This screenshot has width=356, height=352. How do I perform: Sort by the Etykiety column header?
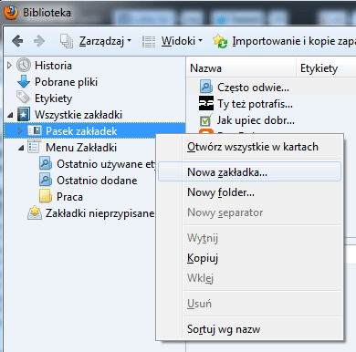(326, 68)
